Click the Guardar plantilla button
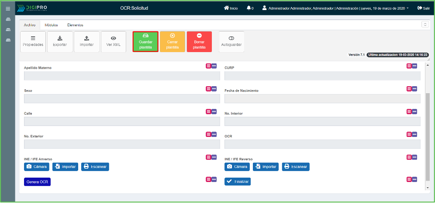This screenshot has width=435, height=203. 145,42
